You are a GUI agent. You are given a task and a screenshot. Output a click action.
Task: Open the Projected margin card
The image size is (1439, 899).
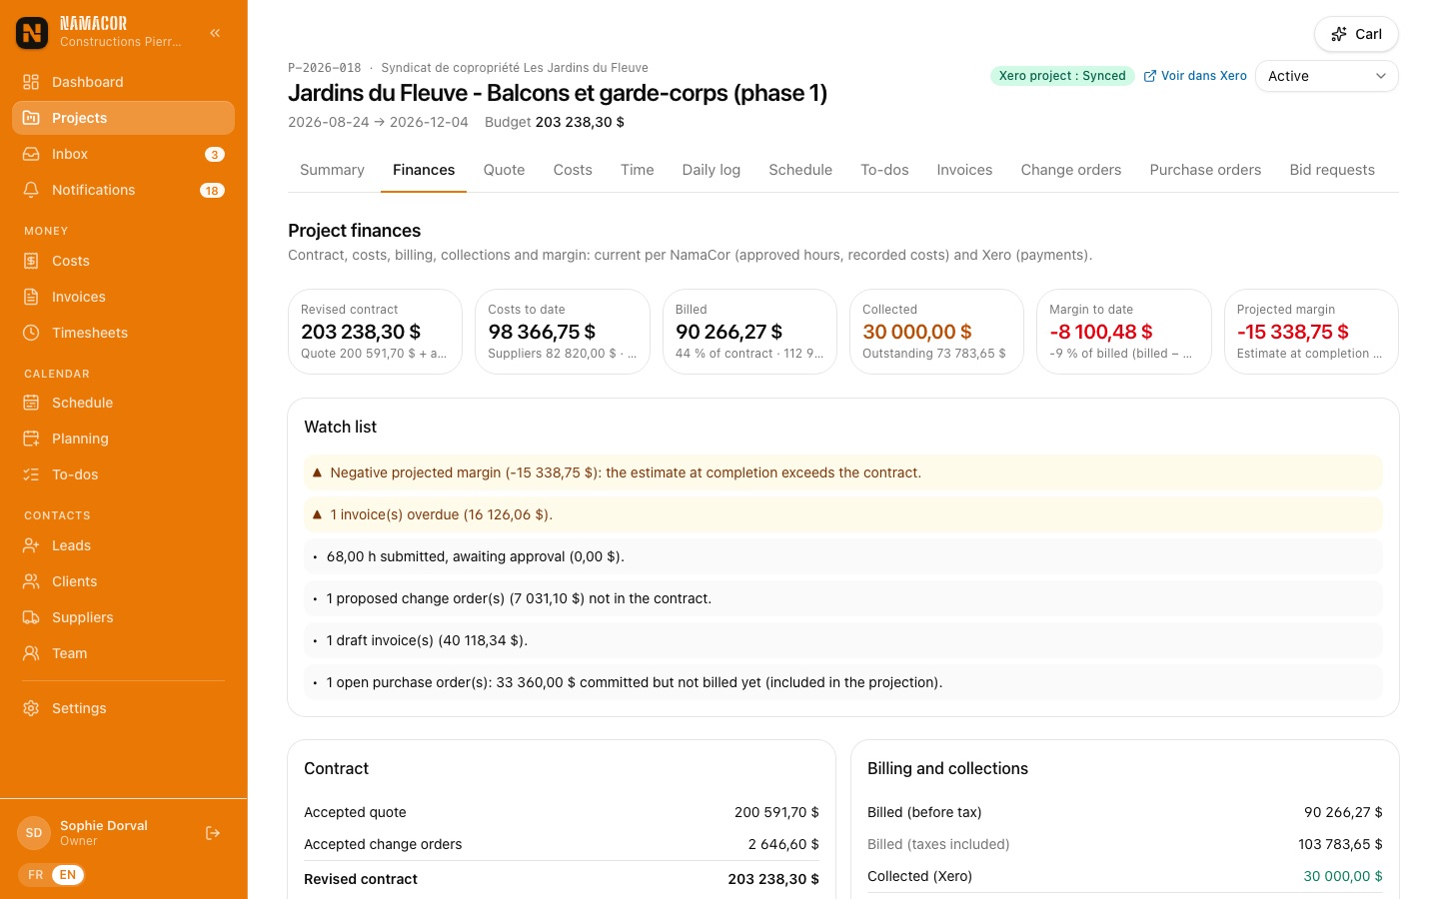pos(1311,332)
